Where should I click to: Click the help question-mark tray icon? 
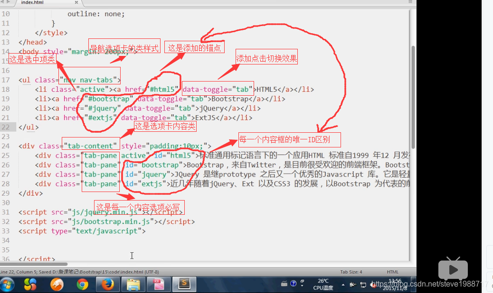coord(294,283)
